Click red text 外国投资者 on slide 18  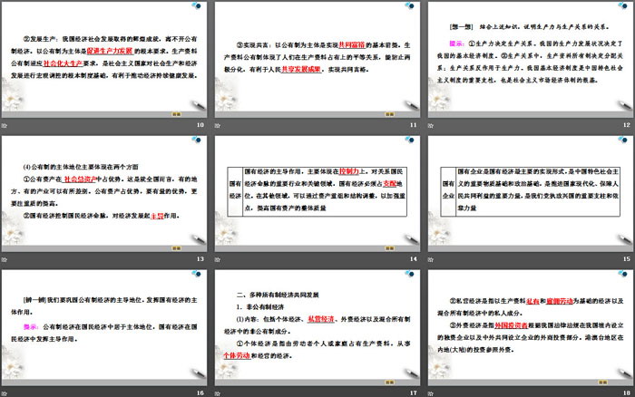pos(511,325)
